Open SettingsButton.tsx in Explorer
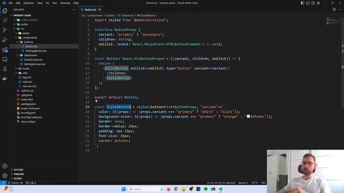 pos(36,51)
